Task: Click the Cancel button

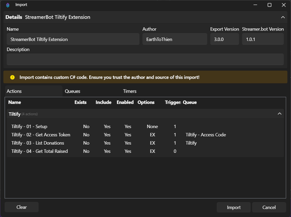Action: (269, 207)
